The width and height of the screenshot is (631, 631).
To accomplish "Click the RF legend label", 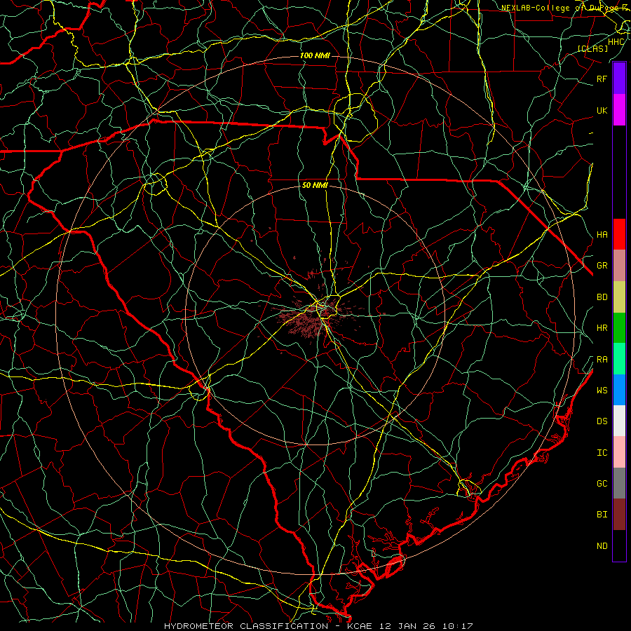I will pos(602,79).
